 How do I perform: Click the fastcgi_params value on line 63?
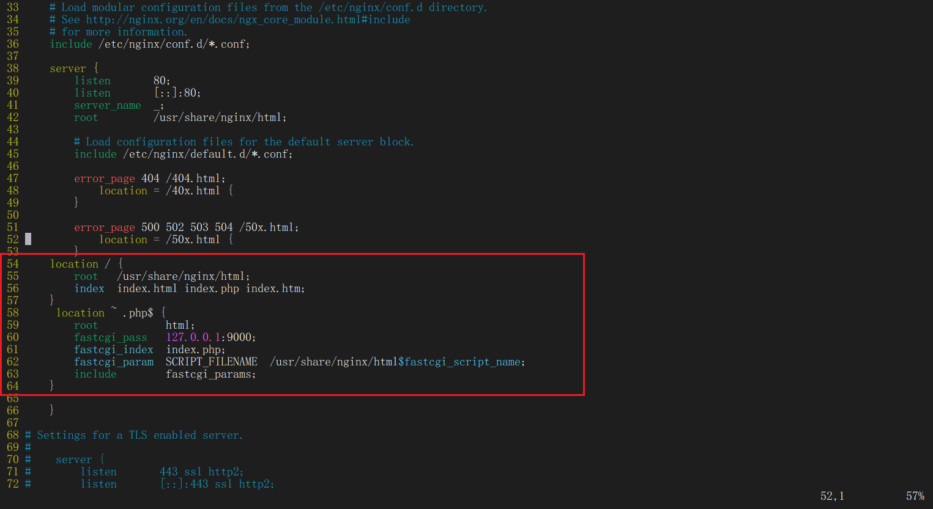(210, 374)
